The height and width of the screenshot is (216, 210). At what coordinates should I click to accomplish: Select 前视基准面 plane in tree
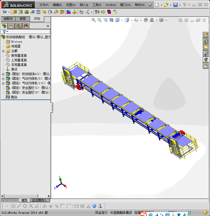tap(19, 55)
